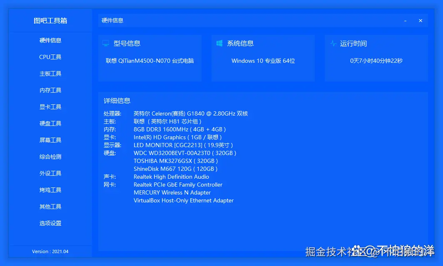
Task: Select 主板工具 from the sidebar
Action: click(50, 74)
